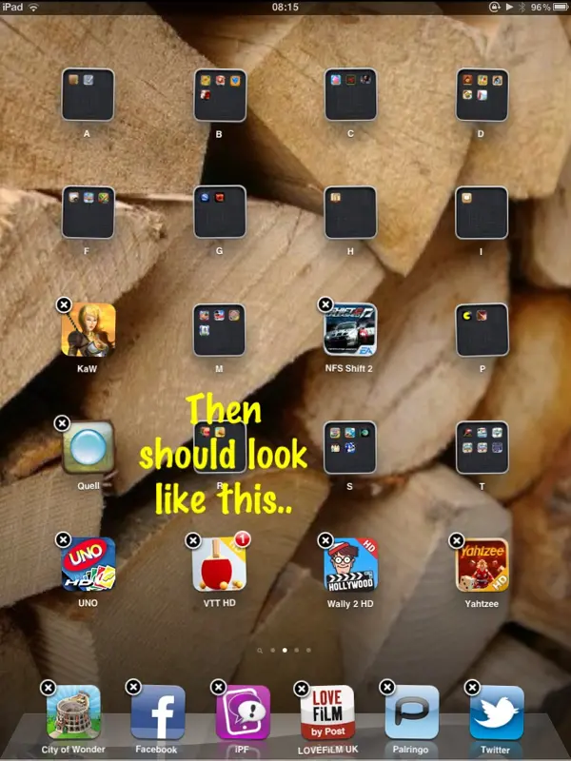The width and height of the screenshot is (571, 761).
Task: Launch Yahtzee HD app
Action: (482, 565)
